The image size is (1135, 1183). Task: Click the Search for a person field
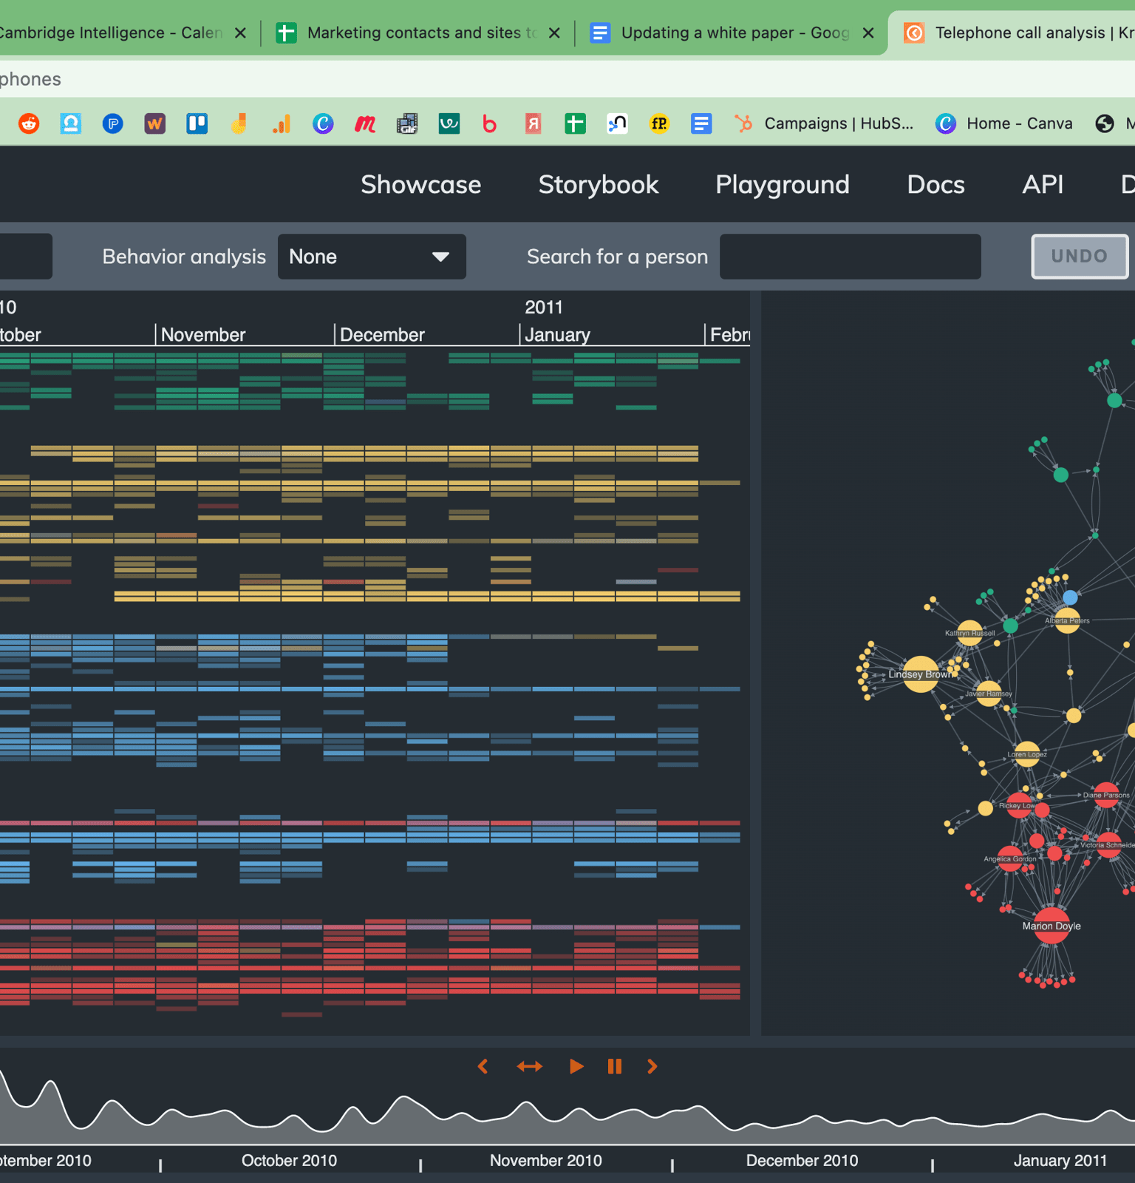click(x=850, y=257)
